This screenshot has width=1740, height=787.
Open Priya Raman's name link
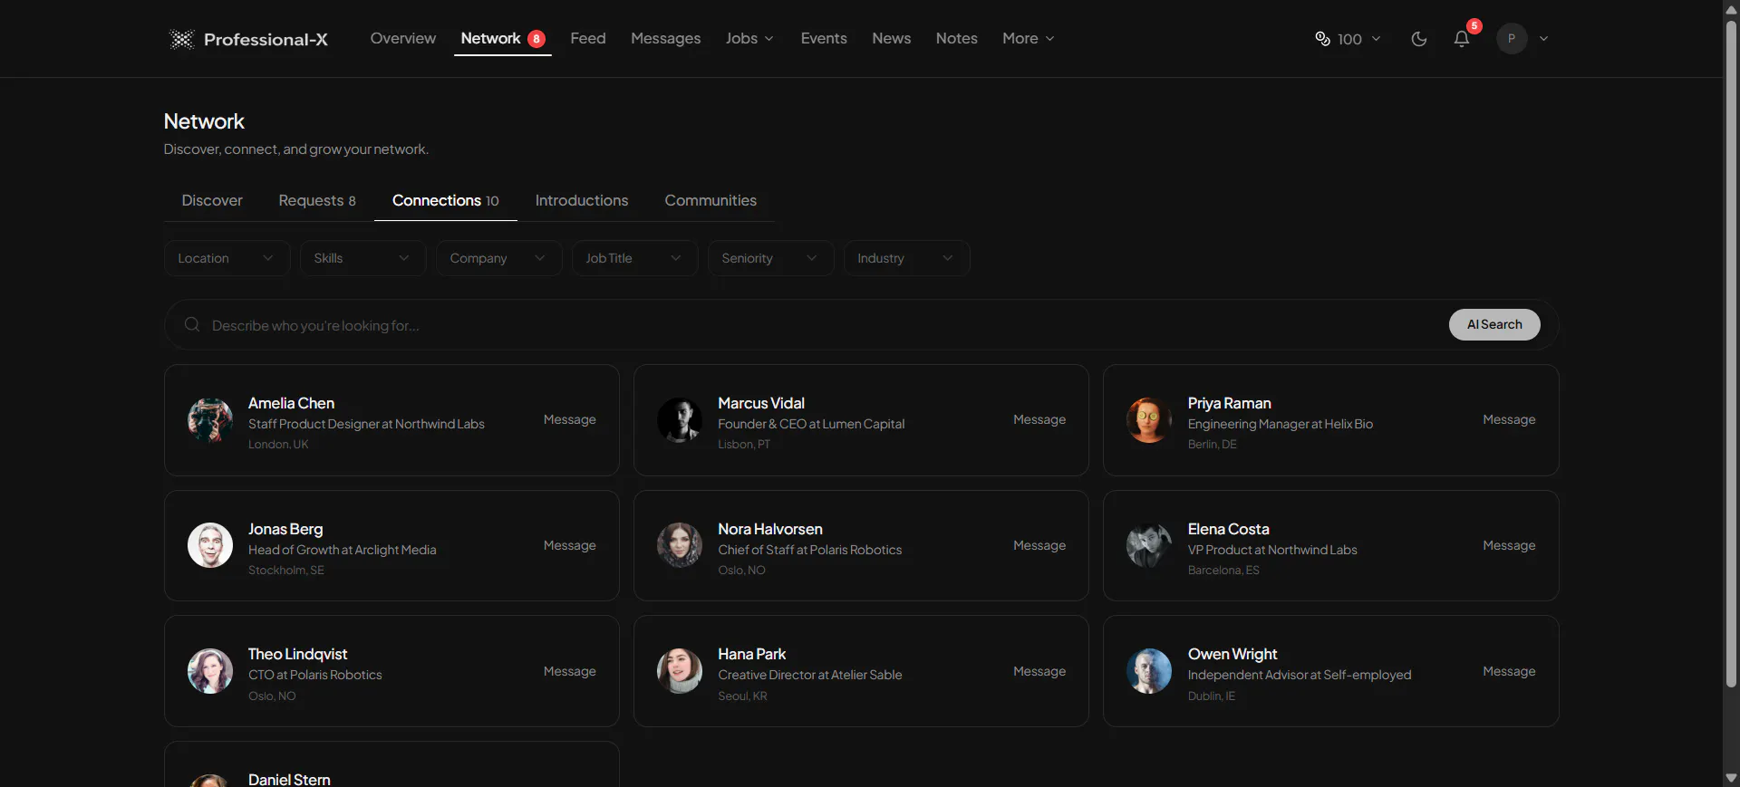tap(1229, 403)
